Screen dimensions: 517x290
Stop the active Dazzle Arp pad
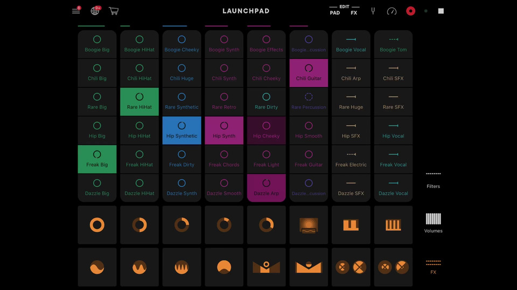(266, 188)
